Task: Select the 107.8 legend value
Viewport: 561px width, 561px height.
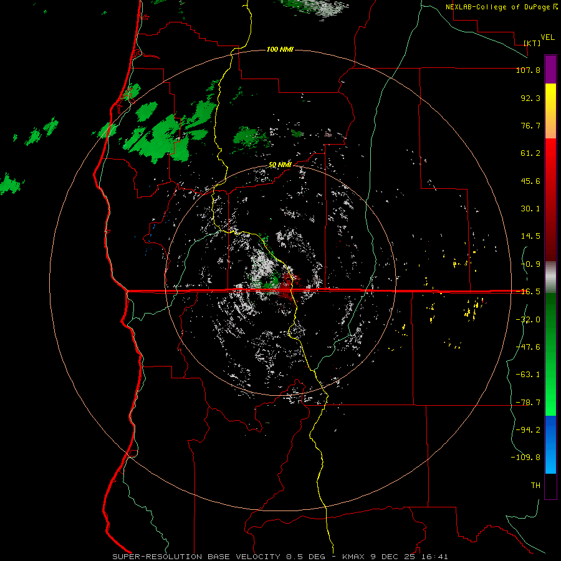Action: (x=528, y=70)
